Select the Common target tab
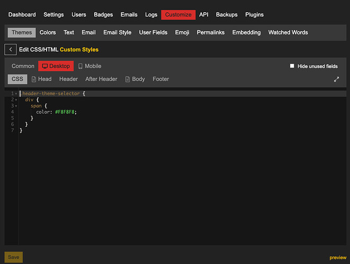Screen dimensions: 350x264 click(x=23, y=66)
